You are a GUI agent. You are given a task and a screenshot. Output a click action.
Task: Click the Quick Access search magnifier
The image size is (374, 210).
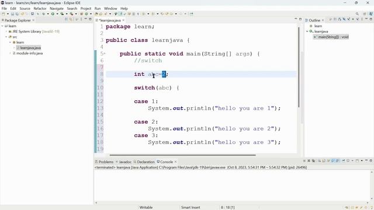click(x=357, y=14)
